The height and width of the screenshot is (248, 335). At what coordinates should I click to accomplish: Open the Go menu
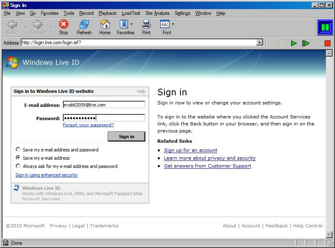pyautogui.click(x=33, y=13)
